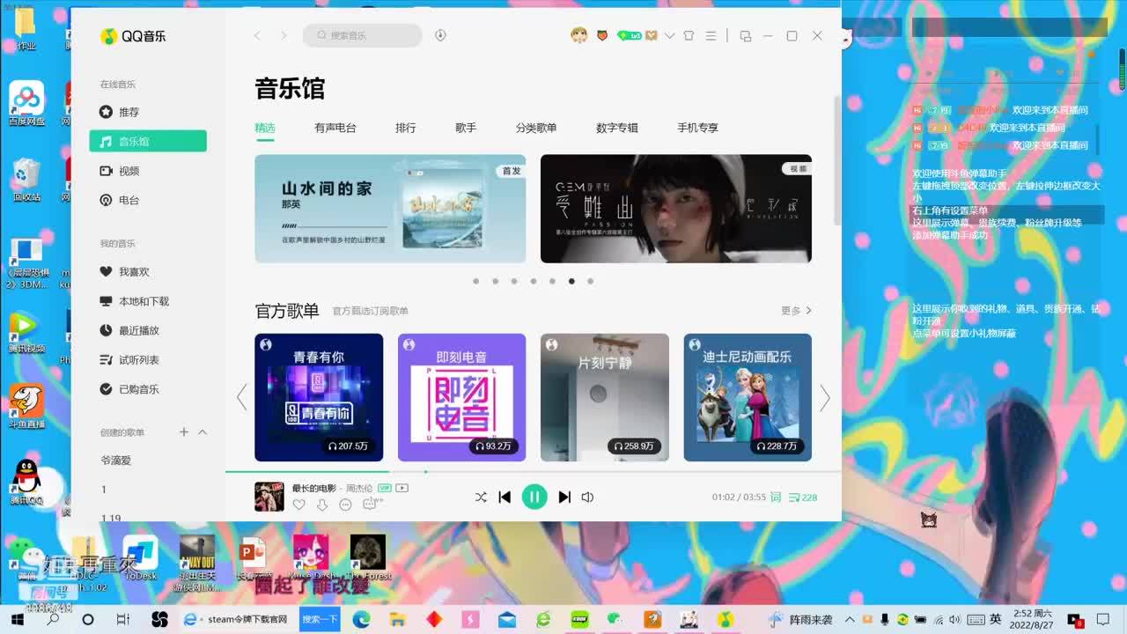Click 更多 link for official playlists
The height and width of the screenshot is (634, 1127).
[x=796, y=311]
